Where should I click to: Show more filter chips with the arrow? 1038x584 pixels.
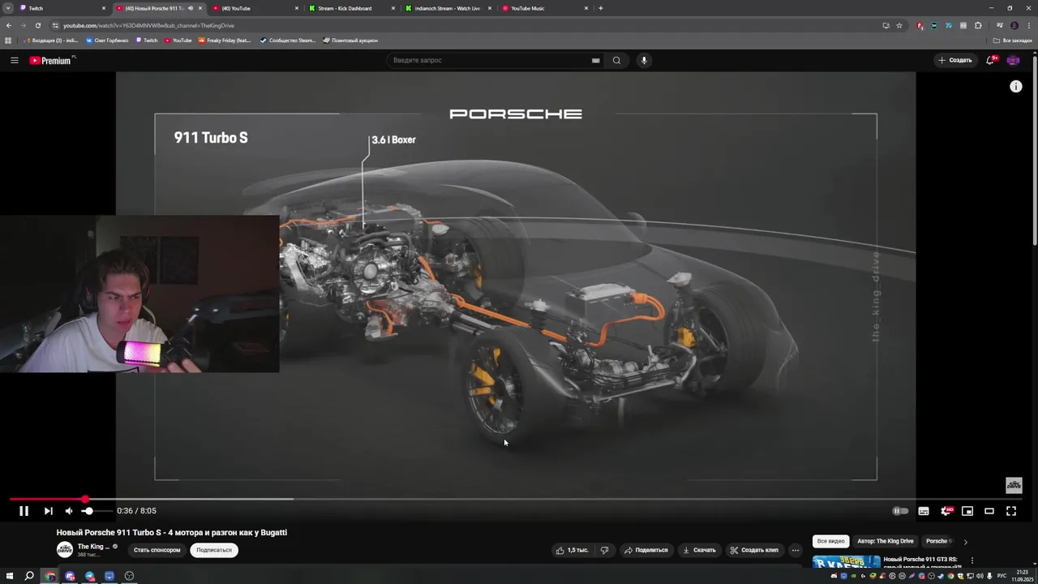click(x=965, y=542)
